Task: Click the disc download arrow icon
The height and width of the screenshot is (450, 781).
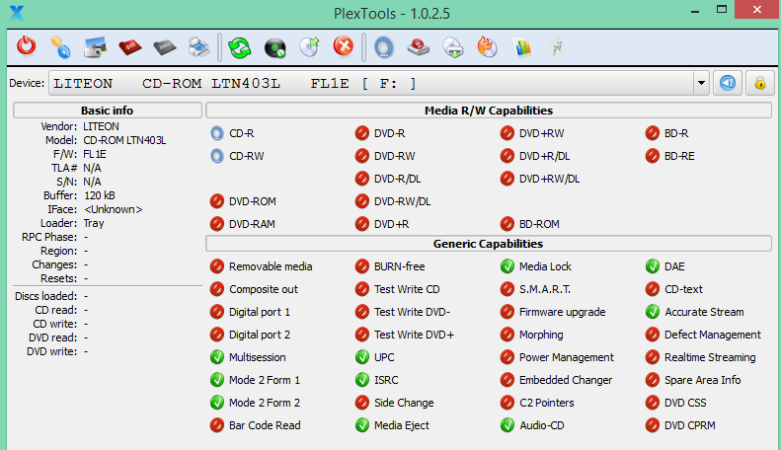Action: tap(453, 47)
